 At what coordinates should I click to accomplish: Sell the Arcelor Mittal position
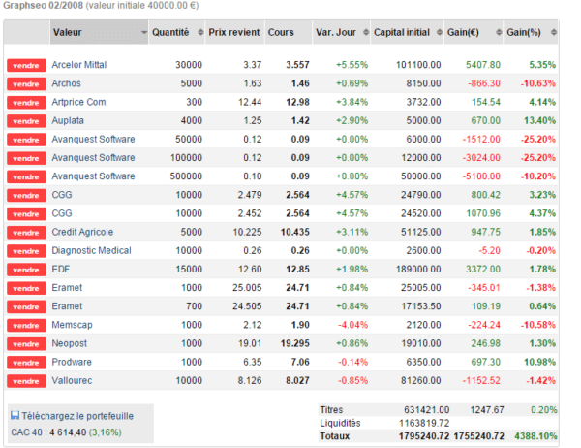[26, 65]
